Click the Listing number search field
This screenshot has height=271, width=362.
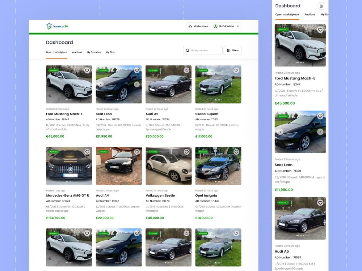click(x=203, y=51)
